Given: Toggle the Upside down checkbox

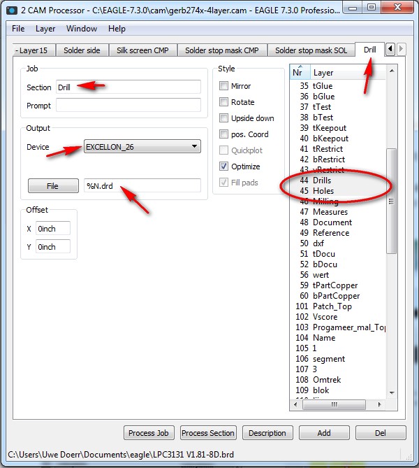Looking at the screenshot, I should [x=224, y=118].
